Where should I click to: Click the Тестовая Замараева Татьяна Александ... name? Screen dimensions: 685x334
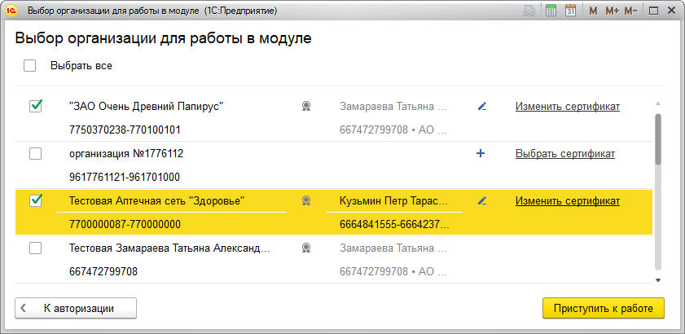pyautogui.click(x=169, y=248)
